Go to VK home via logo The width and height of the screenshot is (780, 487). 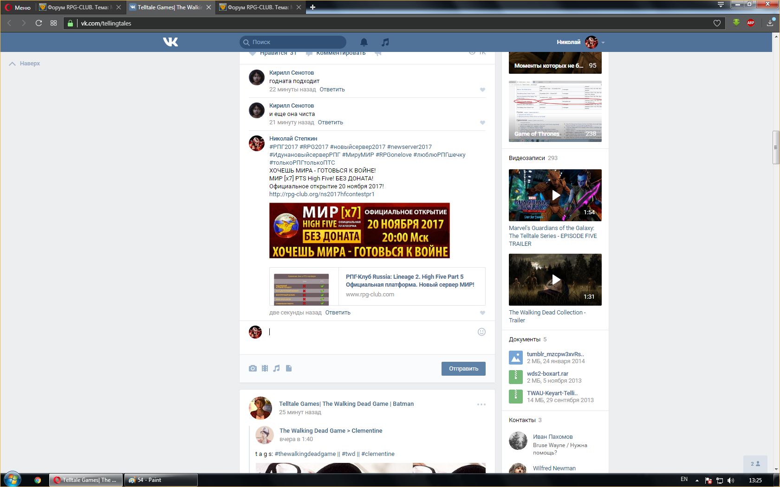point(170,42)
